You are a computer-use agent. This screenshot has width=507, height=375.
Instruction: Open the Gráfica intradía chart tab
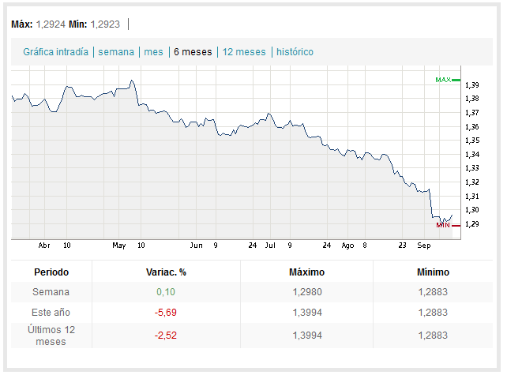click(55, 52)
